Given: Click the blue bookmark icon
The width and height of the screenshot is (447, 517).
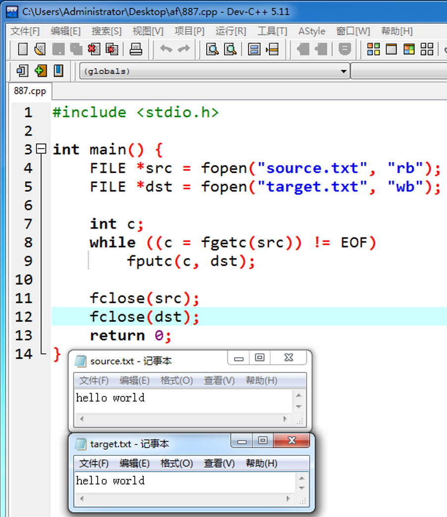Looking at the screenshot, I should tap(58, 70).
